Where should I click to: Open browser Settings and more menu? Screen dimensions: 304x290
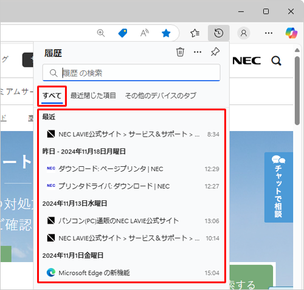(269, 33)
